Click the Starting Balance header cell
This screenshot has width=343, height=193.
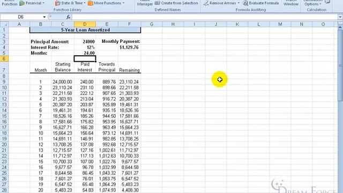click(x=63, y=67)
